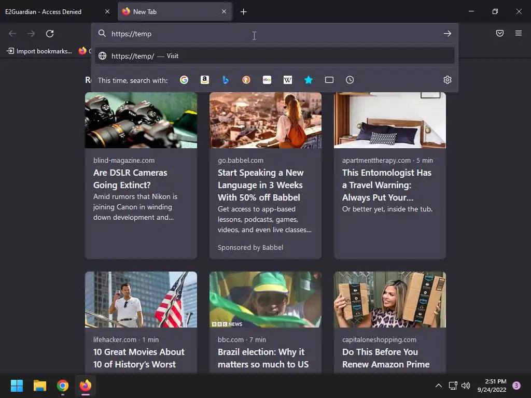531x398 pixels.
Task: Open the Save to Pocket icon
Action: pyautogui.click(x=500, y=33)
